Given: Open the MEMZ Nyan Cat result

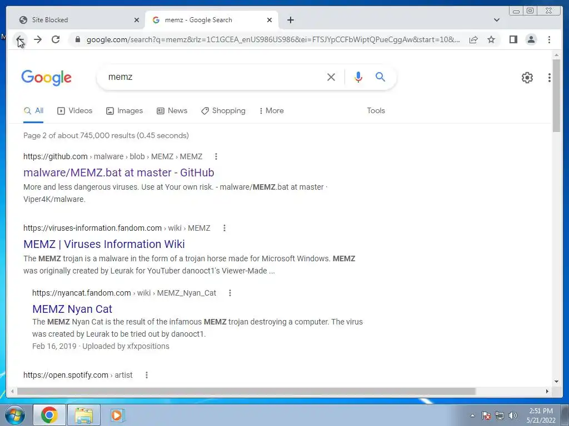Looking at the screenshot, I should click(x=72, y=309).
